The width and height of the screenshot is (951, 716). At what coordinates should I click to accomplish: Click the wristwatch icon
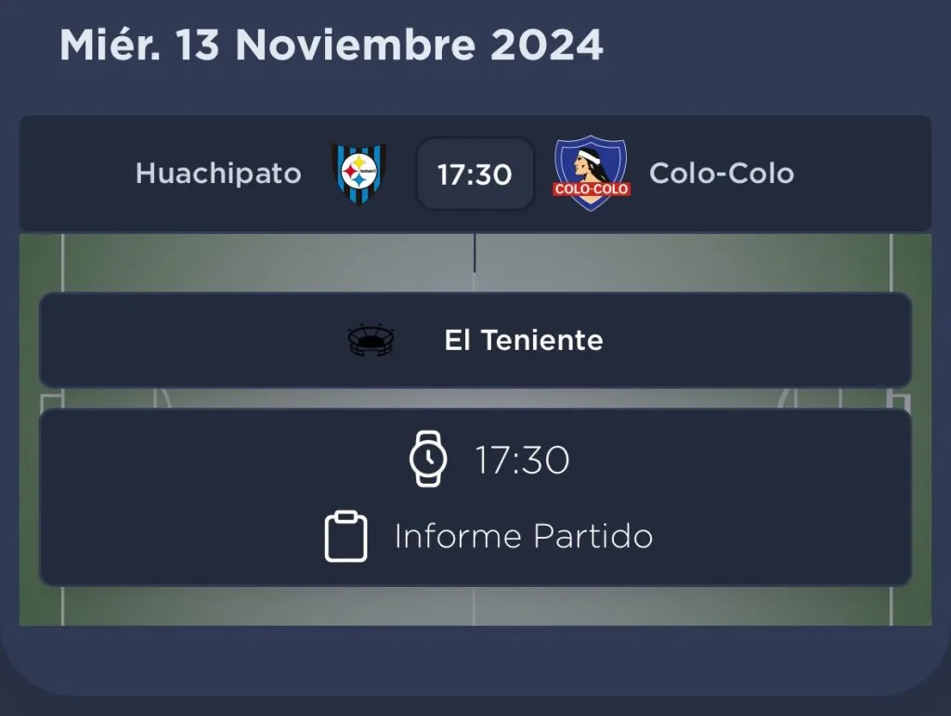pos(428,459)
